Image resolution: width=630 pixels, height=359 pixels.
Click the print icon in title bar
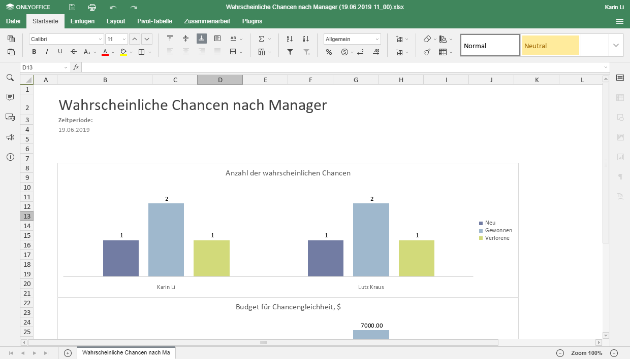[x=92, y=7]
